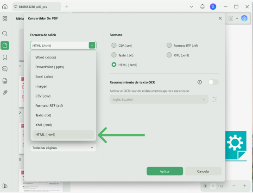This screenshot has height=193, width=253.
Task: Select the XML (.xml) radio button
Action: coord(169,55)
